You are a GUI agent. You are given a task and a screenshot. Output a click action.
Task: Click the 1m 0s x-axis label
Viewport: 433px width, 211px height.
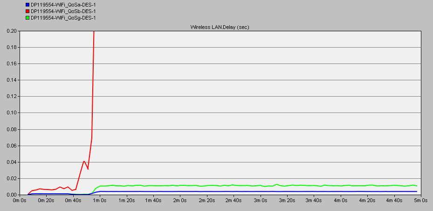click(100, 200)
